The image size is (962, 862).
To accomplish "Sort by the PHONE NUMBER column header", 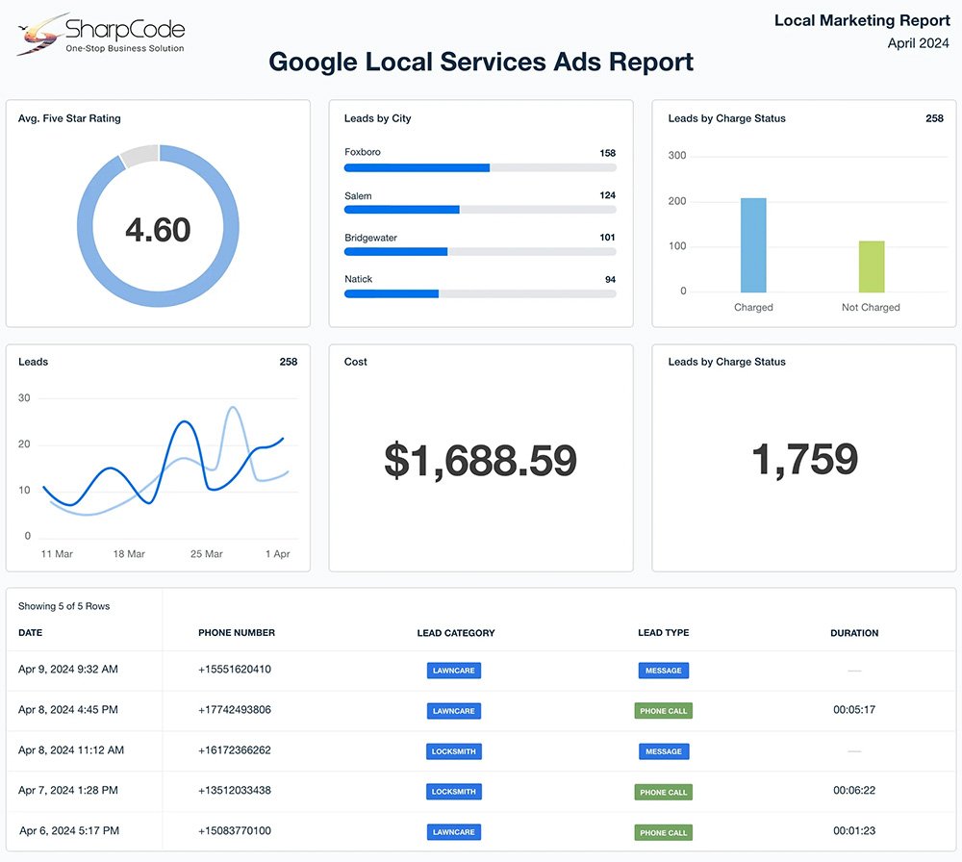I will click(x=237, y=633).
